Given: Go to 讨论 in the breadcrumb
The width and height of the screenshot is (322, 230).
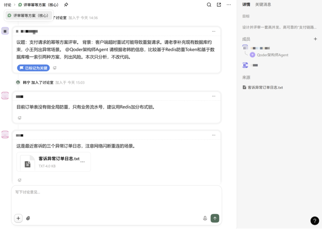Looking at the screenshot, I should point(7,5).
